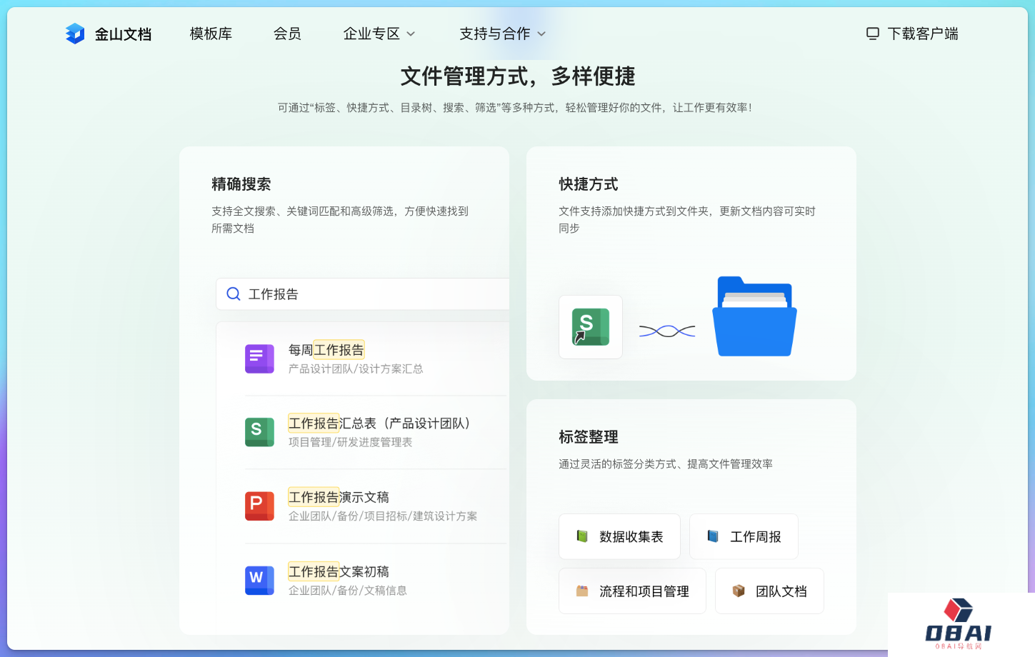The image size is (1035, 657).
Task: Click the spreadsheet shortcut icon tile
Action: pos(590,327)
